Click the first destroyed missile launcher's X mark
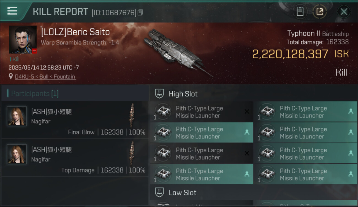 247,112
